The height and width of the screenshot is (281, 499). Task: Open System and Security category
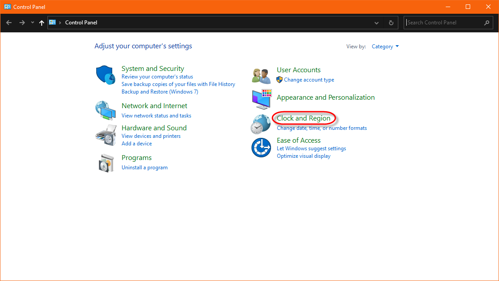[x=153, y=69]
